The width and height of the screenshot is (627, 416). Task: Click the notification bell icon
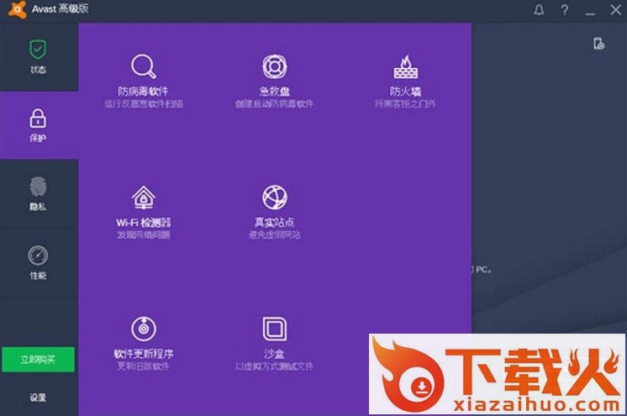click(x=539, y=9)
